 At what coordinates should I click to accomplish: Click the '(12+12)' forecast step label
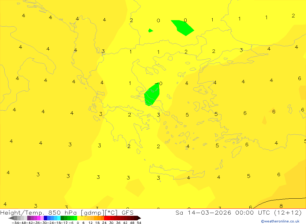[x=288, y=212]
